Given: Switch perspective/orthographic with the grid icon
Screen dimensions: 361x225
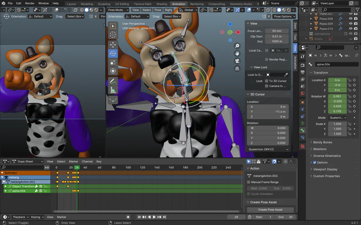Looking at the screenshot, I should (x=237, y=68).
